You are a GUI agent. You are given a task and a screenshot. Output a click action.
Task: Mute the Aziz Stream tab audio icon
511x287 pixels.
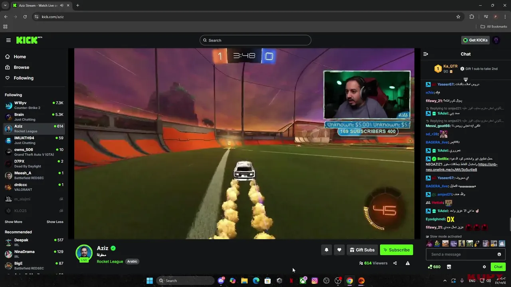(61, 6)
